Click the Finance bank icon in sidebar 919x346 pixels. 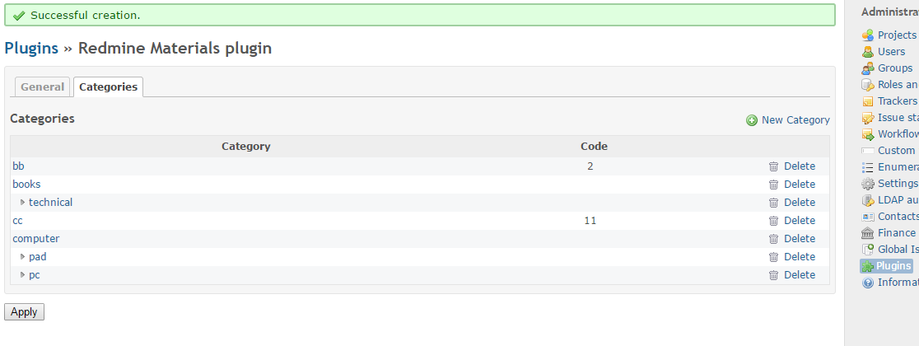pos(867,233)
